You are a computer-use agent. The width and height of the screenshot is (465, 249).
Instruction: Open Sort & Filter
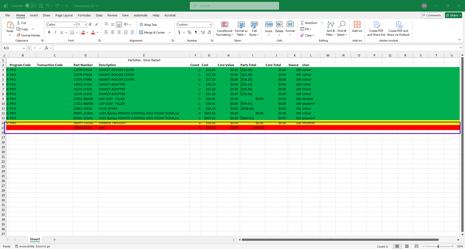(x=331, y=29)
